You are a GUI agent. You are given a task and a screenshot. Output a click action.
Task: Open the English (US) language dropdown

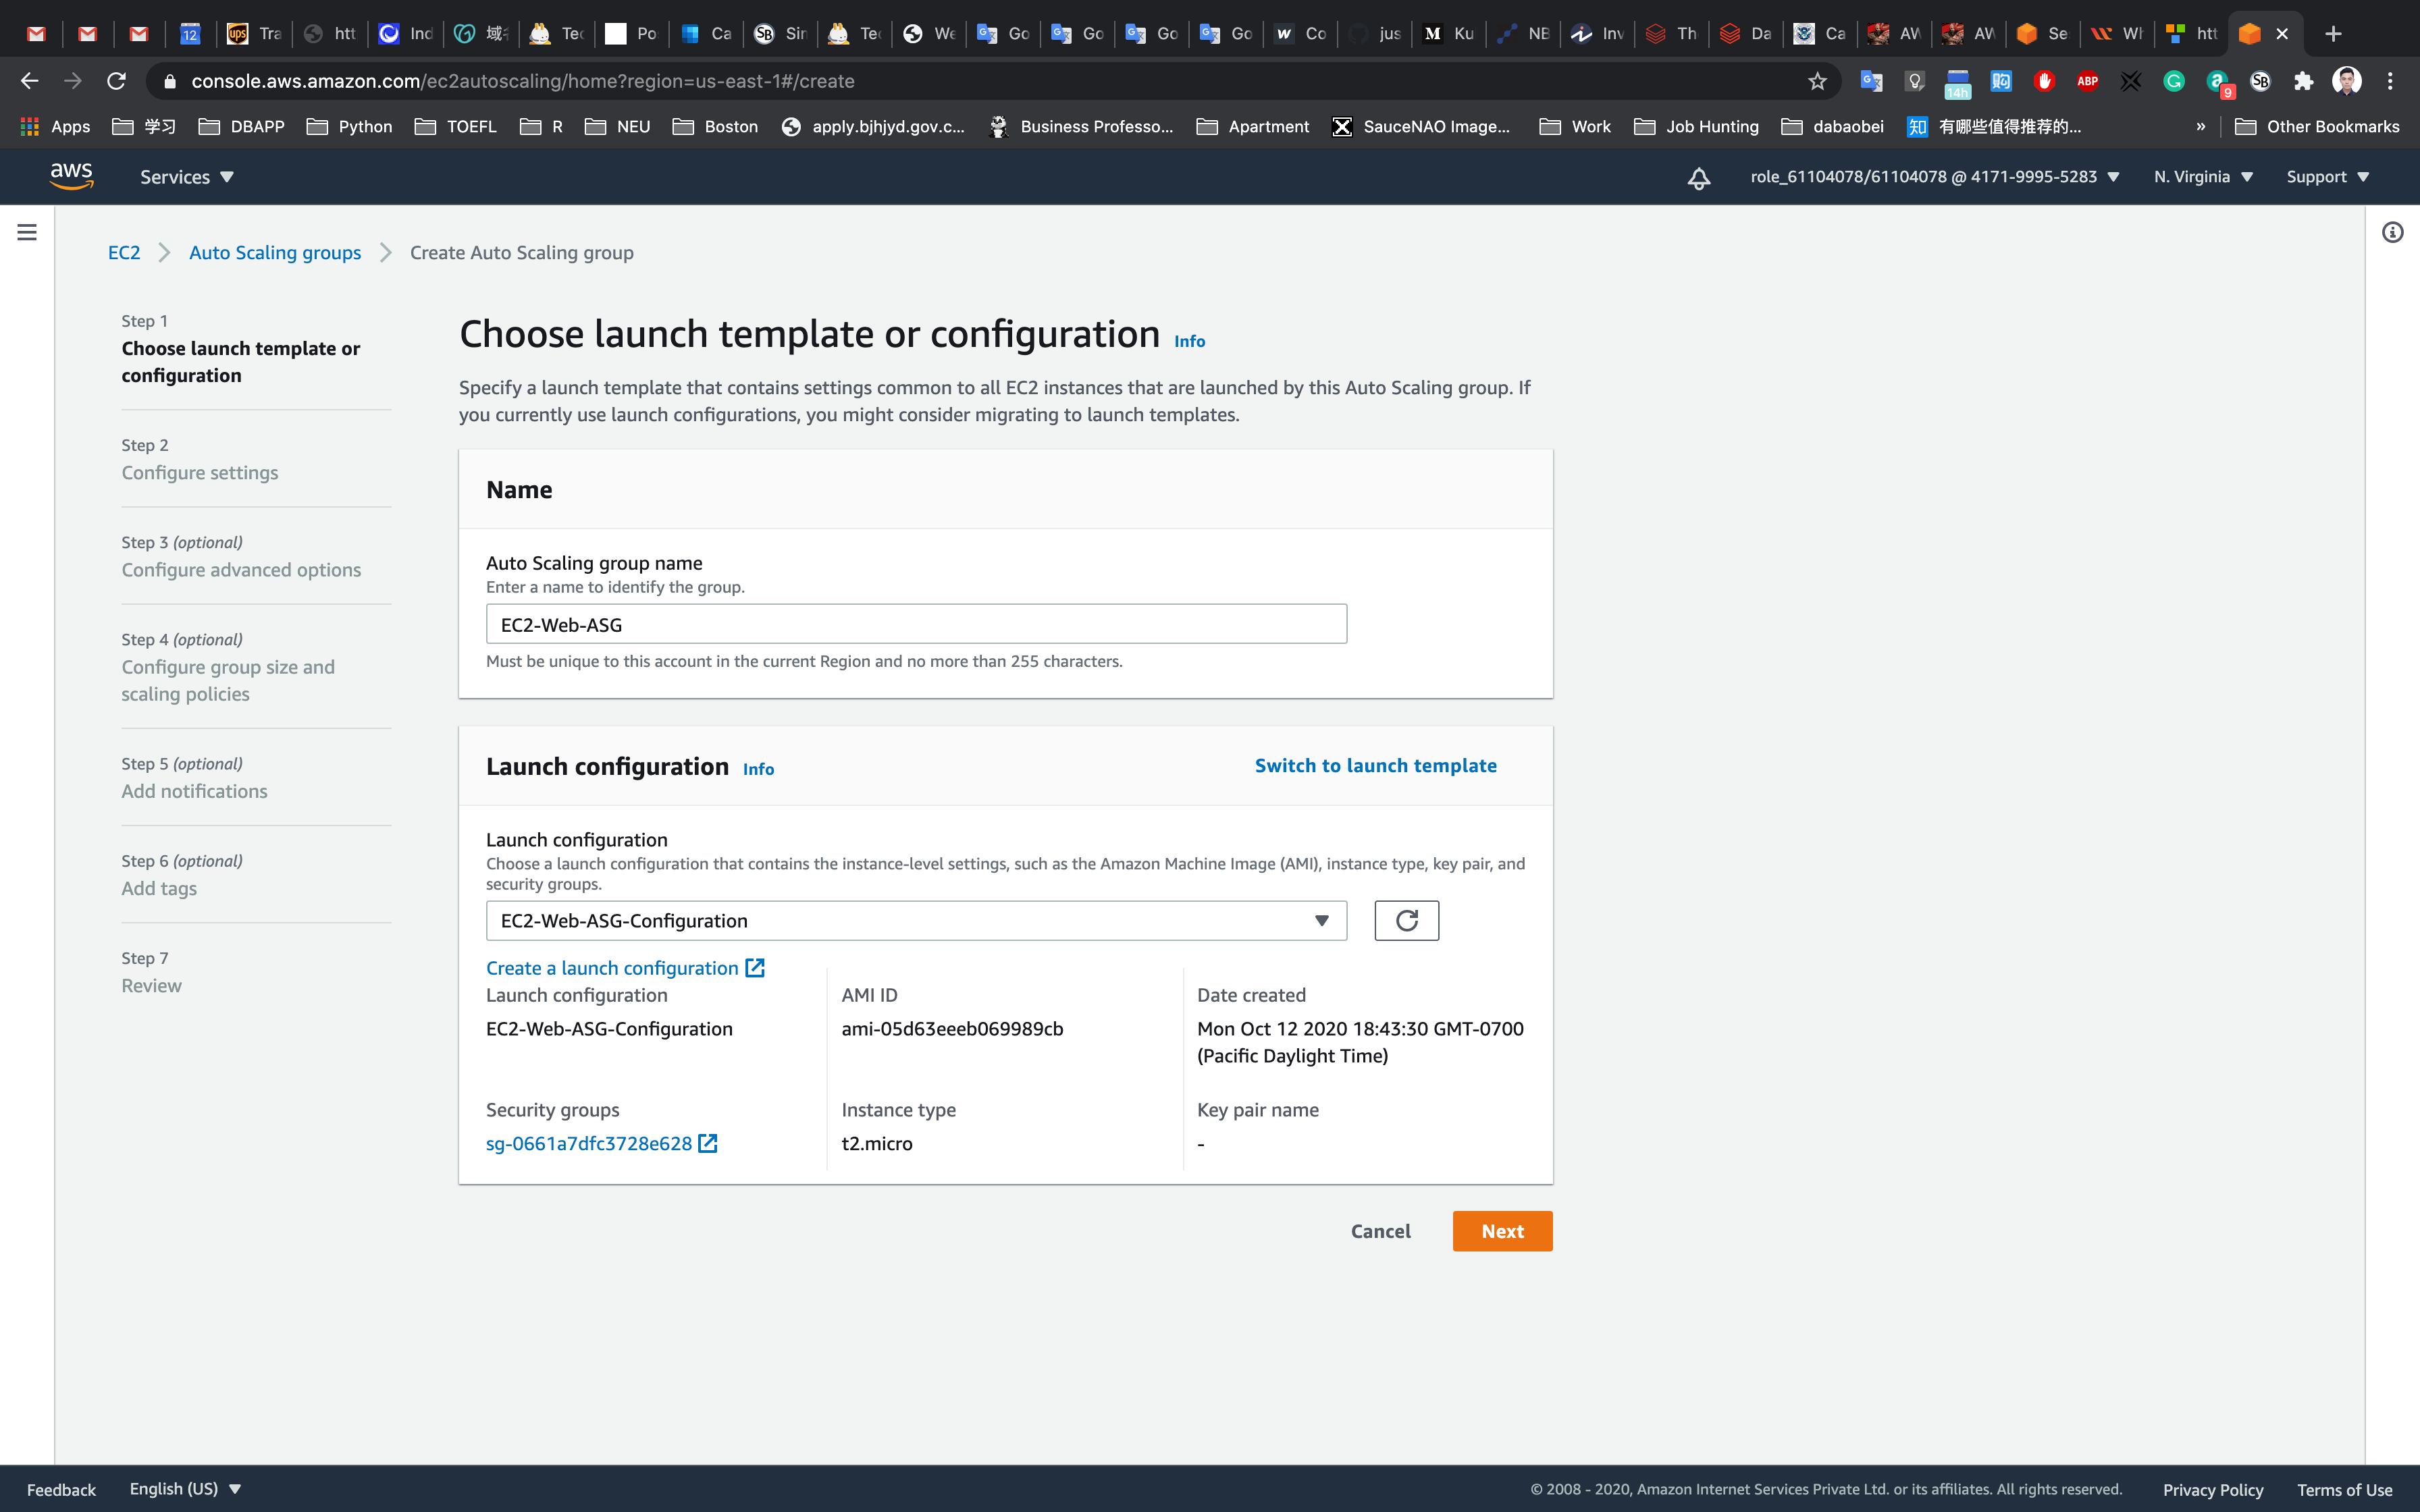click(x=185, y=1488)
